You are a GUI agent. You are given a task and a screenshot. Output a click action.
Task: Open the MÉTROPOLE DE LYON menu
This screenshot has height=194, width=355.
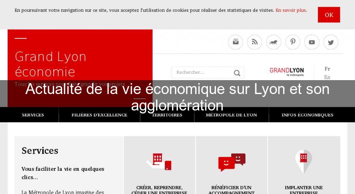click(232, 115)
